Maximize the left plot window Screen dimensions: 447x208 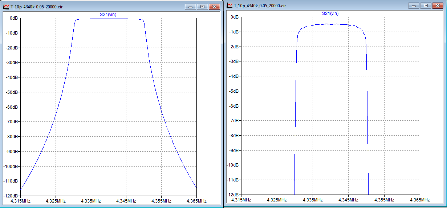click(x=202, y=7)
